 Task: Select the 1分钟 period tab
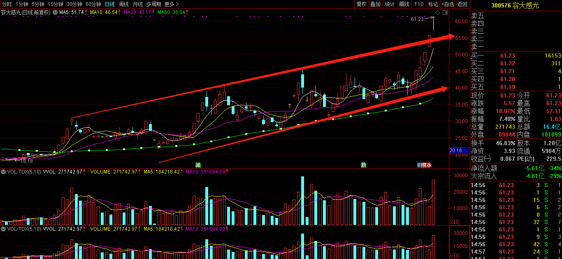22,4
